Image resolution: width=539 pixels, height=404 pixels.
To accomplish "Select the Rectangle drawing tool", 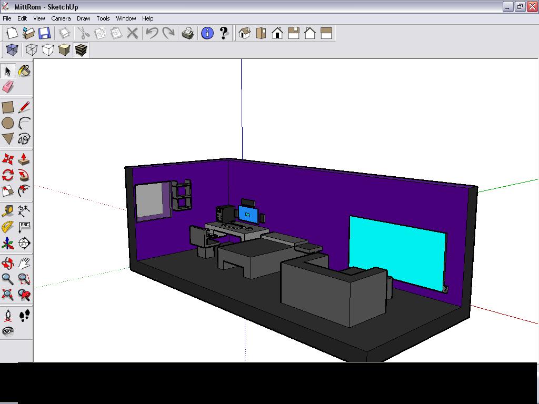I will pos(8,107).
